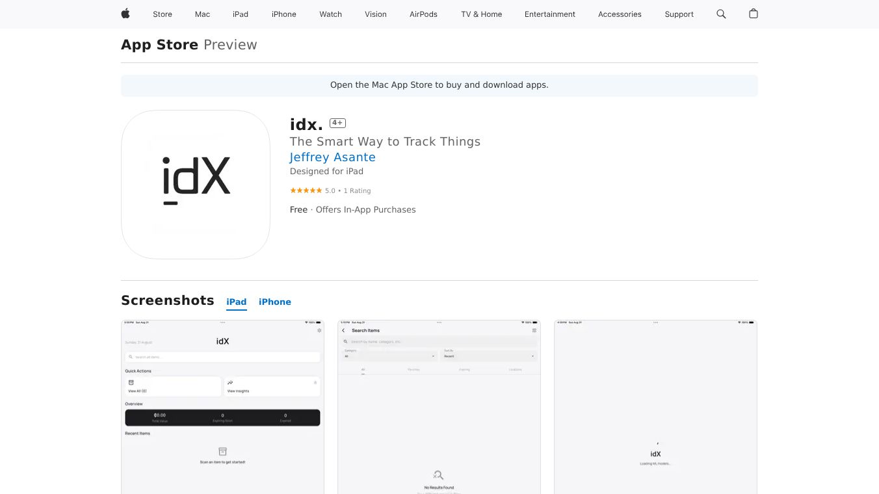Click the 'Designed for iPad' text
This screenshot has height=494, width=879.
[x=327, y=172]
